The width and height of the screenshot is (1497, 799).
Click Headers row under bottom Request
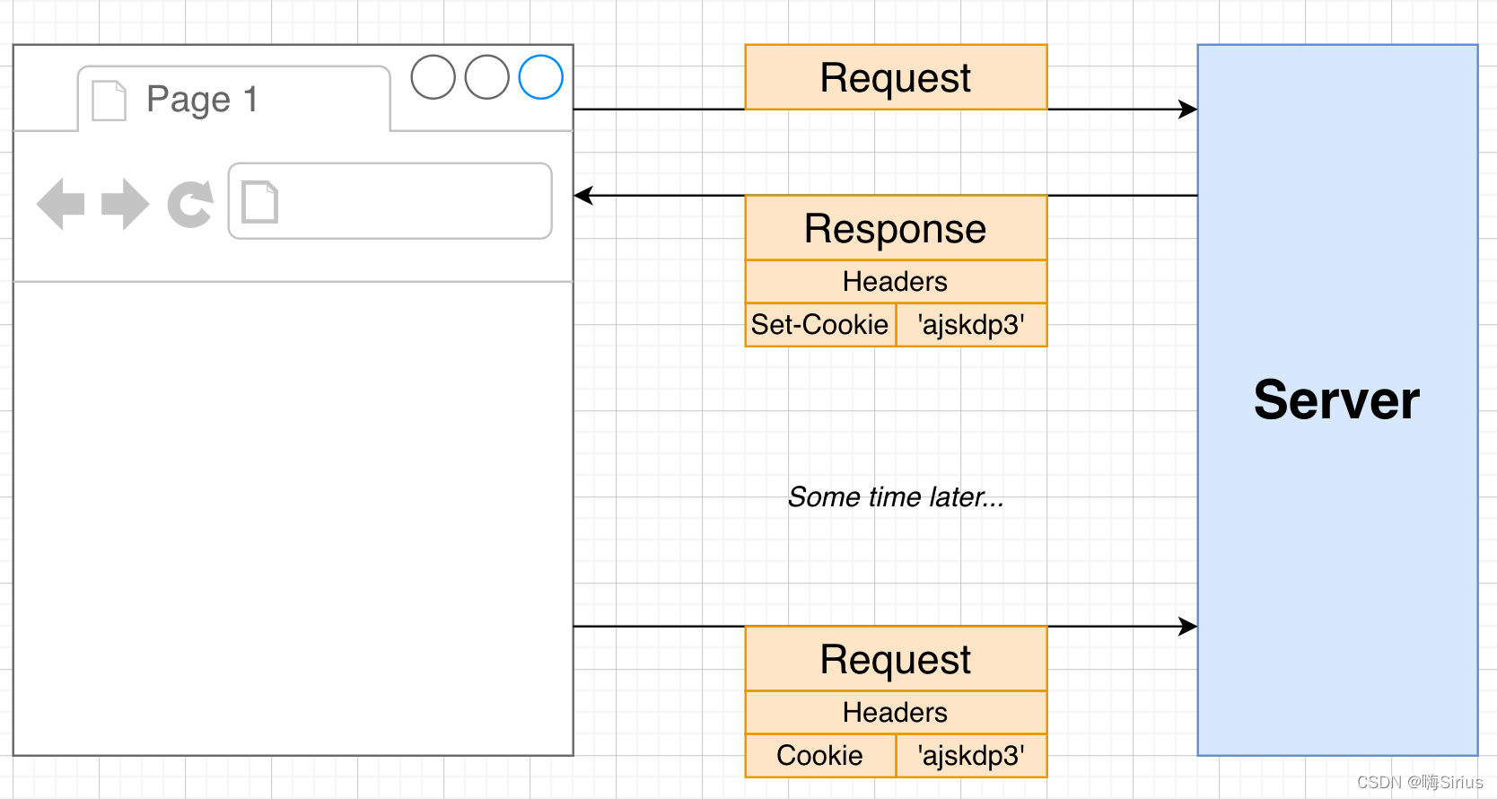click(897, 713)
